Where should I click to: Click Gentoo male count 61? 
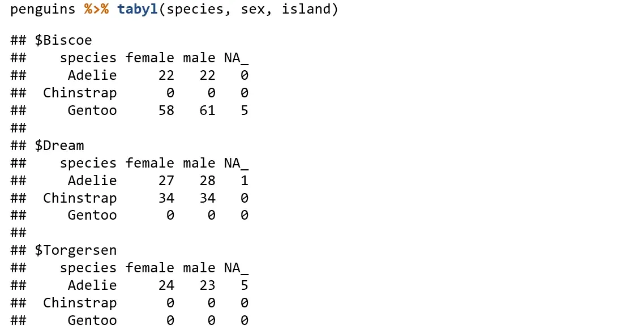207,110
